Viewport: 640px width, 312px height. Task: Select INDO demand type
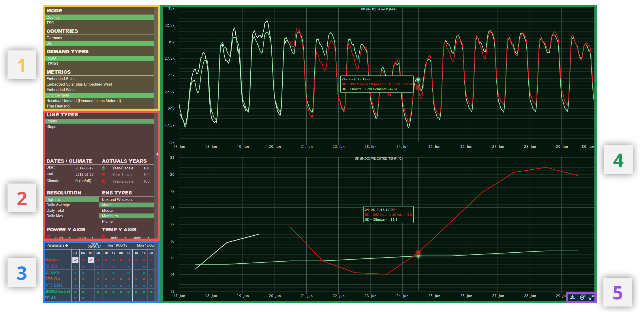(100, 58)
